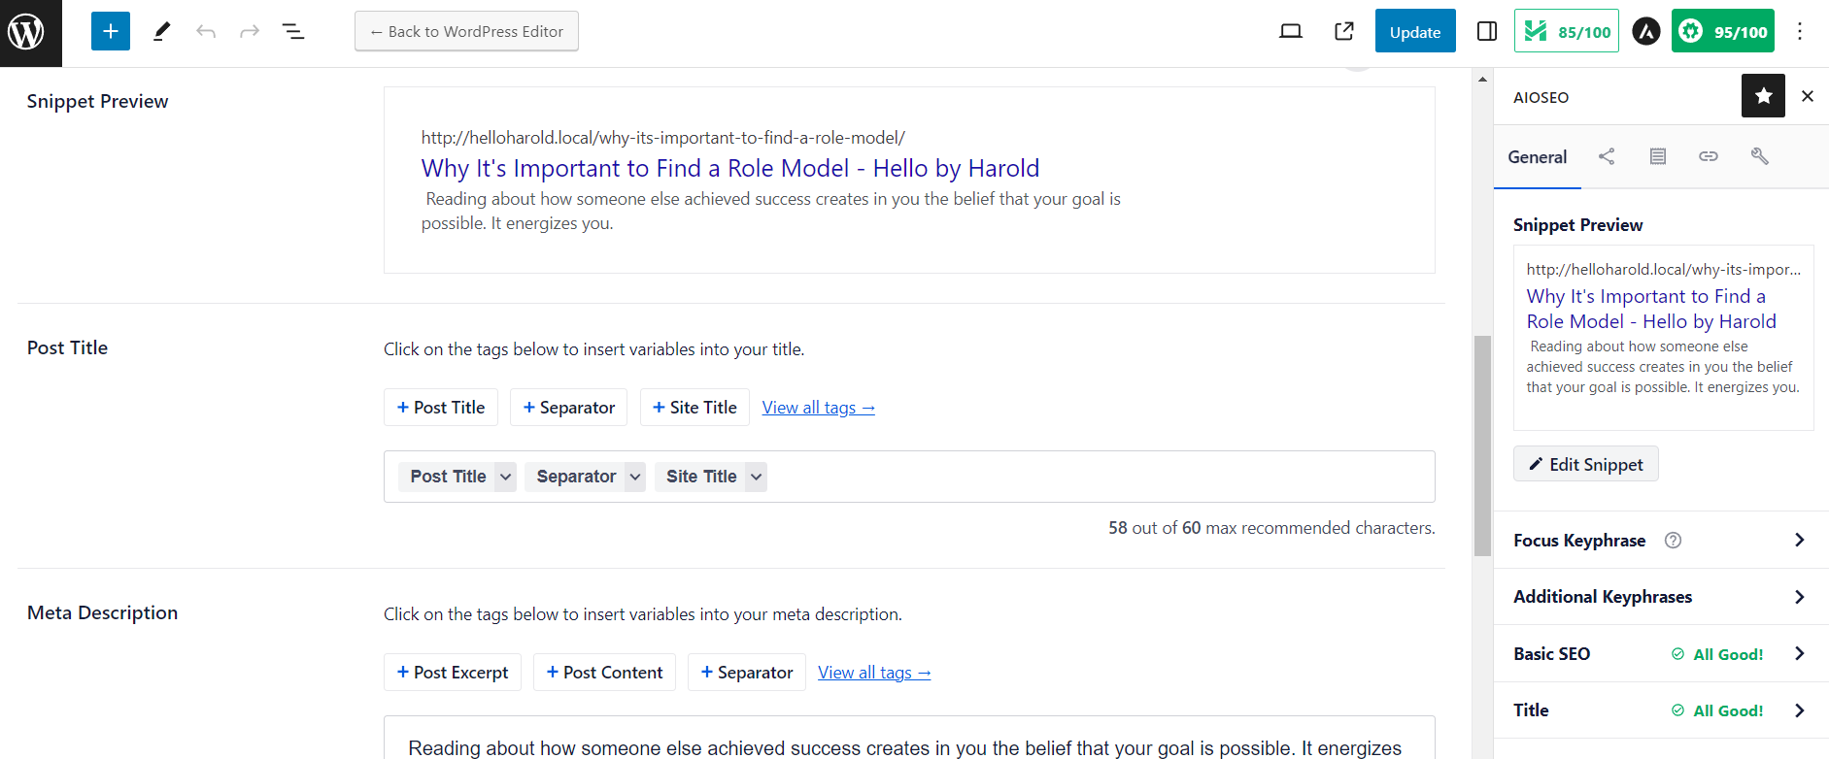The height and width of the screenshot is (759, 1829).
Task: Click the main content vertical scrollbar
Action: click(1482, 445)
